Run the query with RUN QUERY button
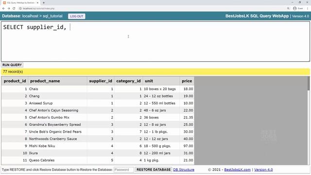This screenshot has height=175, width=311. tap(12, 65)
